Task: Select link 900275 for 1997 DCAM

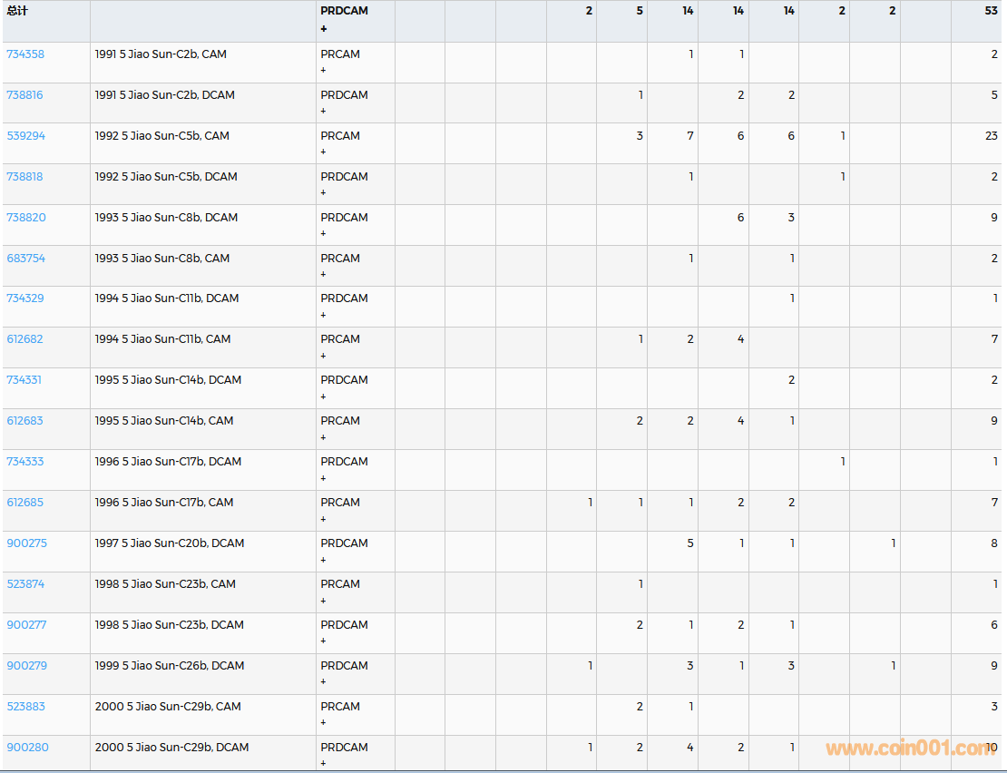Action: [26, 543]
